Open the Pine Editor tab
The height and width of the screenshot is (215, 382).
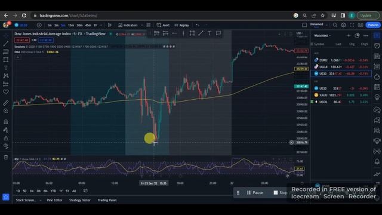click(54, 200)
